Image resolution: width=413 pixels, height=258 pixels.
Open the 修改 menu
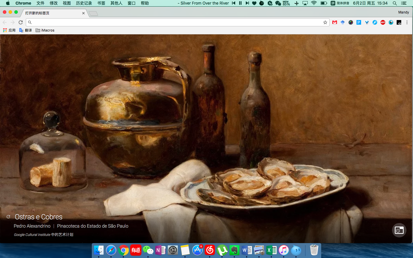tap(54, 3)
